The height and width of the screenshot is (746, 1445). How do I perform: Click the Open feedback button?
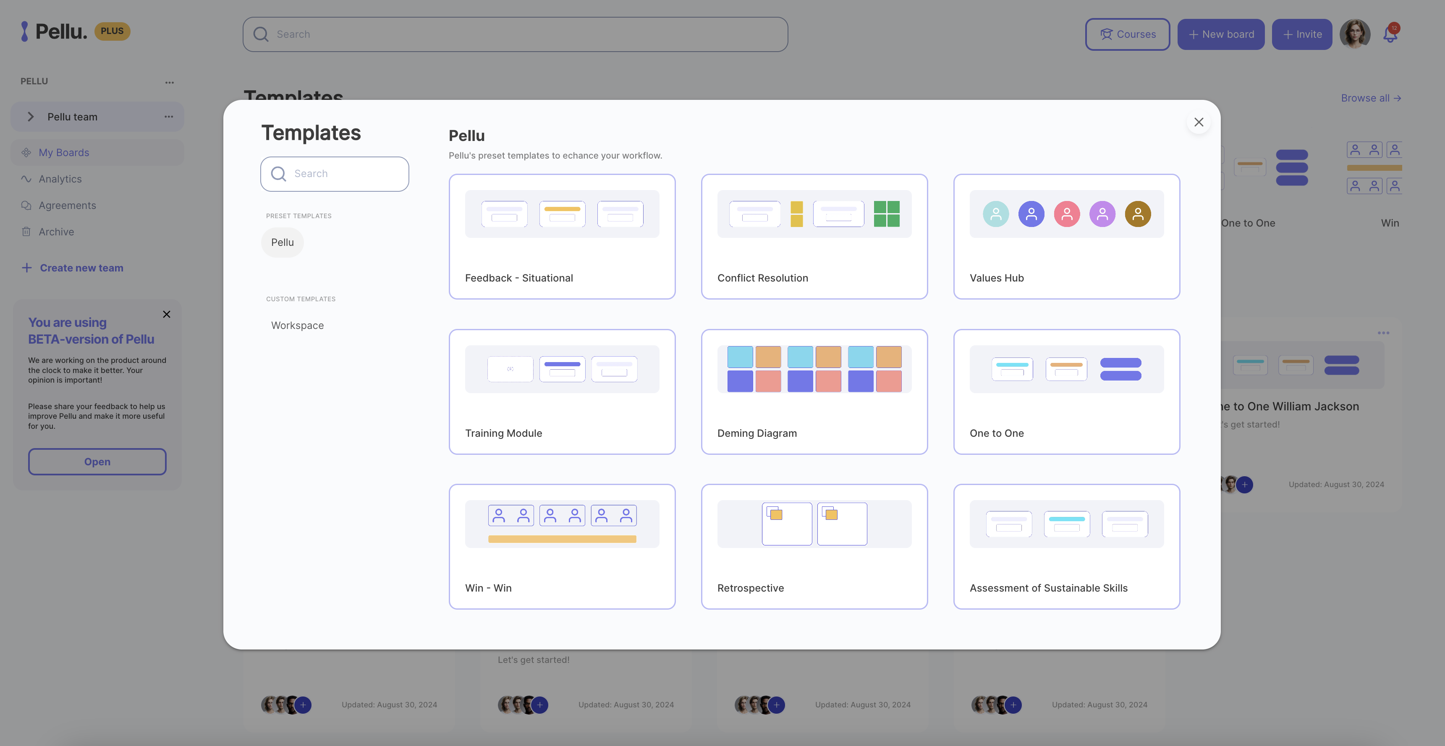pyautogui.click(x=97, y=461)
